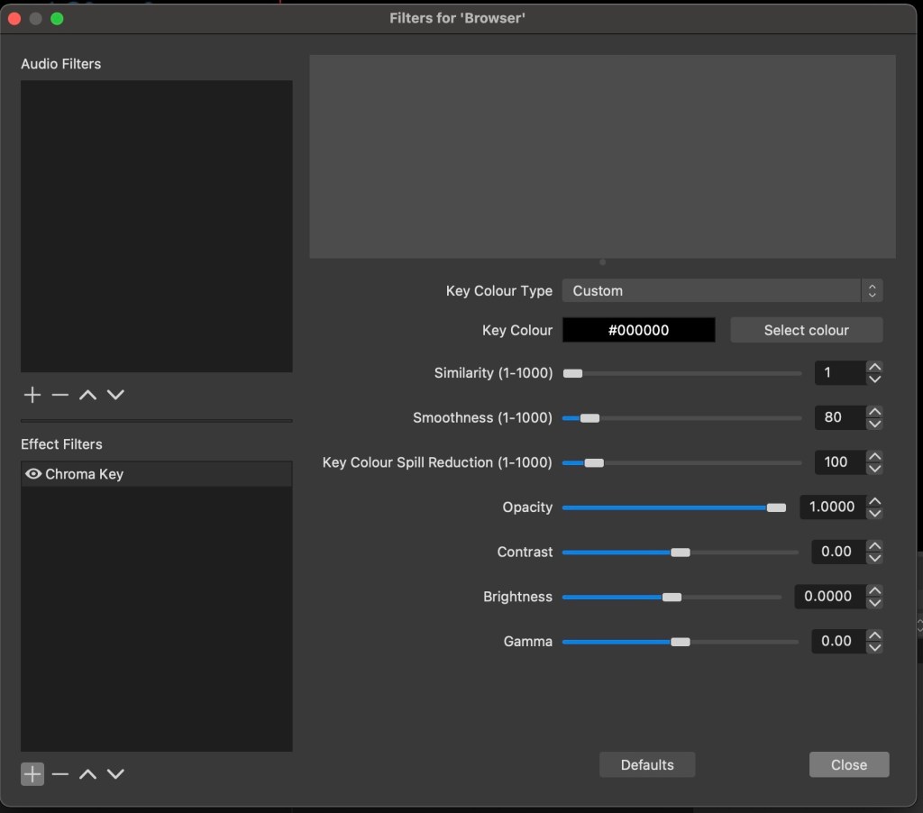Move effect filter up in list
This screenshot has height=813, width=923.
[x=87, y=774]
